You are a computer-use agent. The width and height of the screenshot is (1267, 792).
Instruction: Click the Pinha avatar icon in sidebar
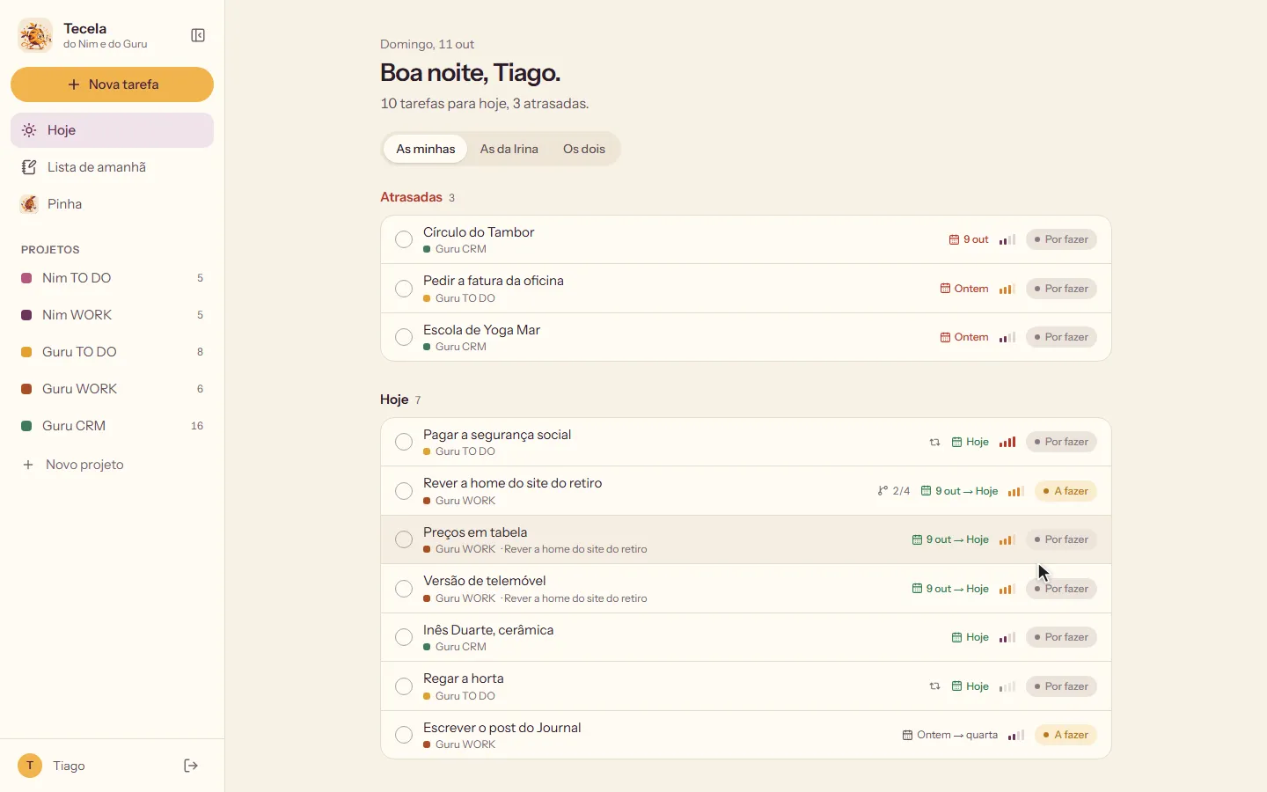coord(29,204)
